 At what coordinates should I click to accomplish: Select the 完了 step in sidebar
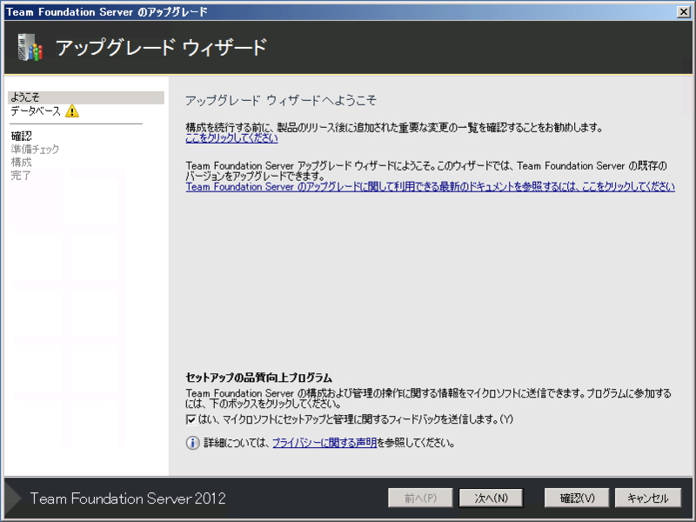click(x=21, y=176)
